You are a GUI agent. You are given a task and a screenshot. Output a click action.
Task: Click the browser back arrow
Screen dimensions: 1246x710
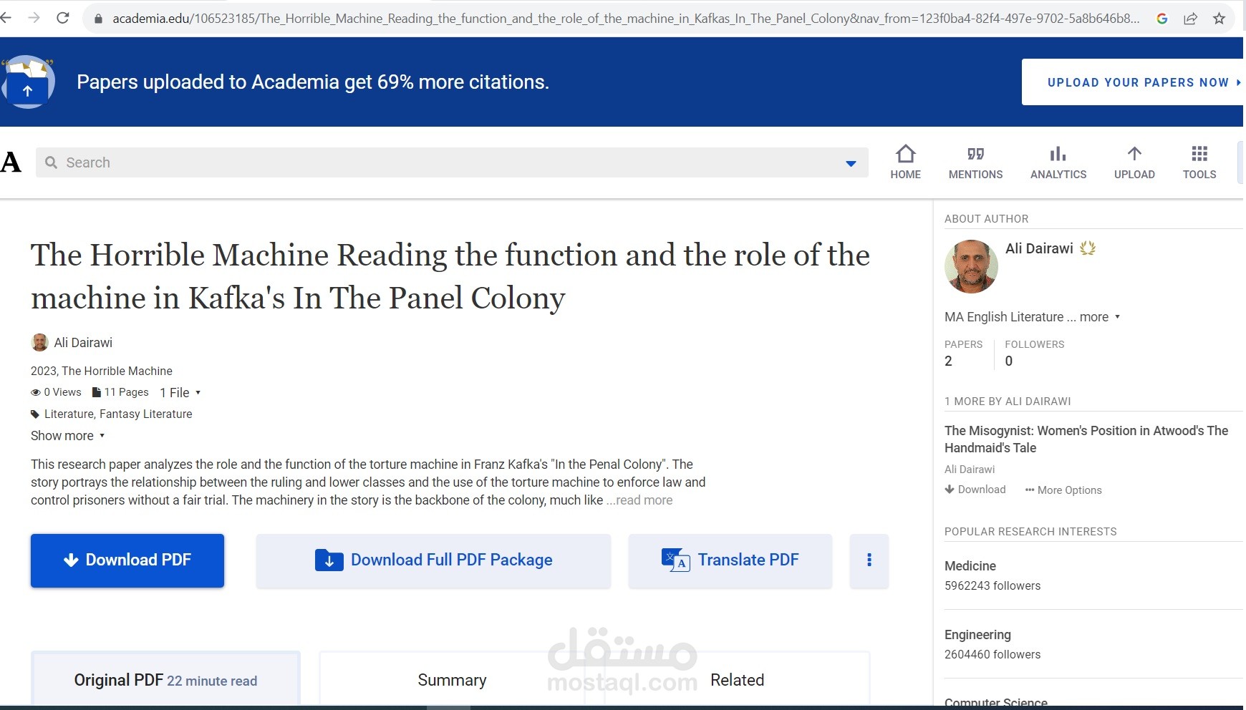[x=6, y=18]
